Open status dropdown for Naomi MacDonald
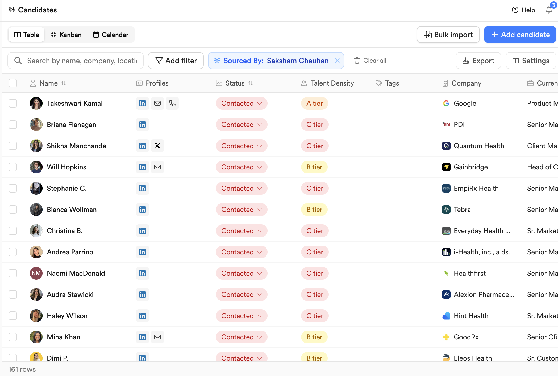This screenshot has width=558, height=376. pos(241,273)
